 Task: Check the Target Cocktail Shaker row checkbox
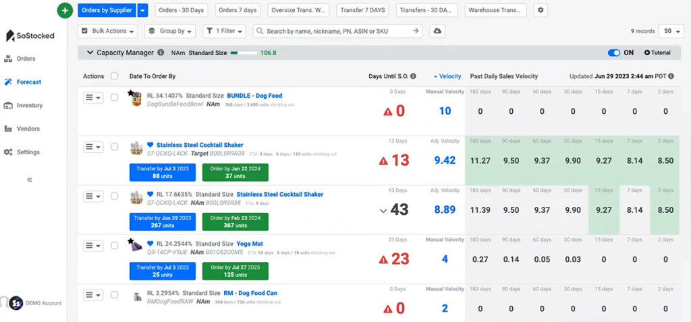click(x=115, y=146)
